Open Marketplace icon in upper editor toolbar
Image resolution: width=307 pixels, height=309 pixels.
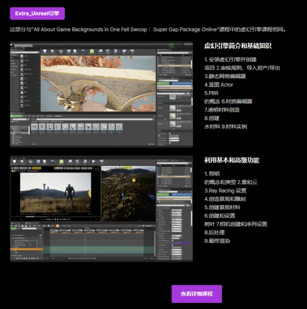pos(75,51)
